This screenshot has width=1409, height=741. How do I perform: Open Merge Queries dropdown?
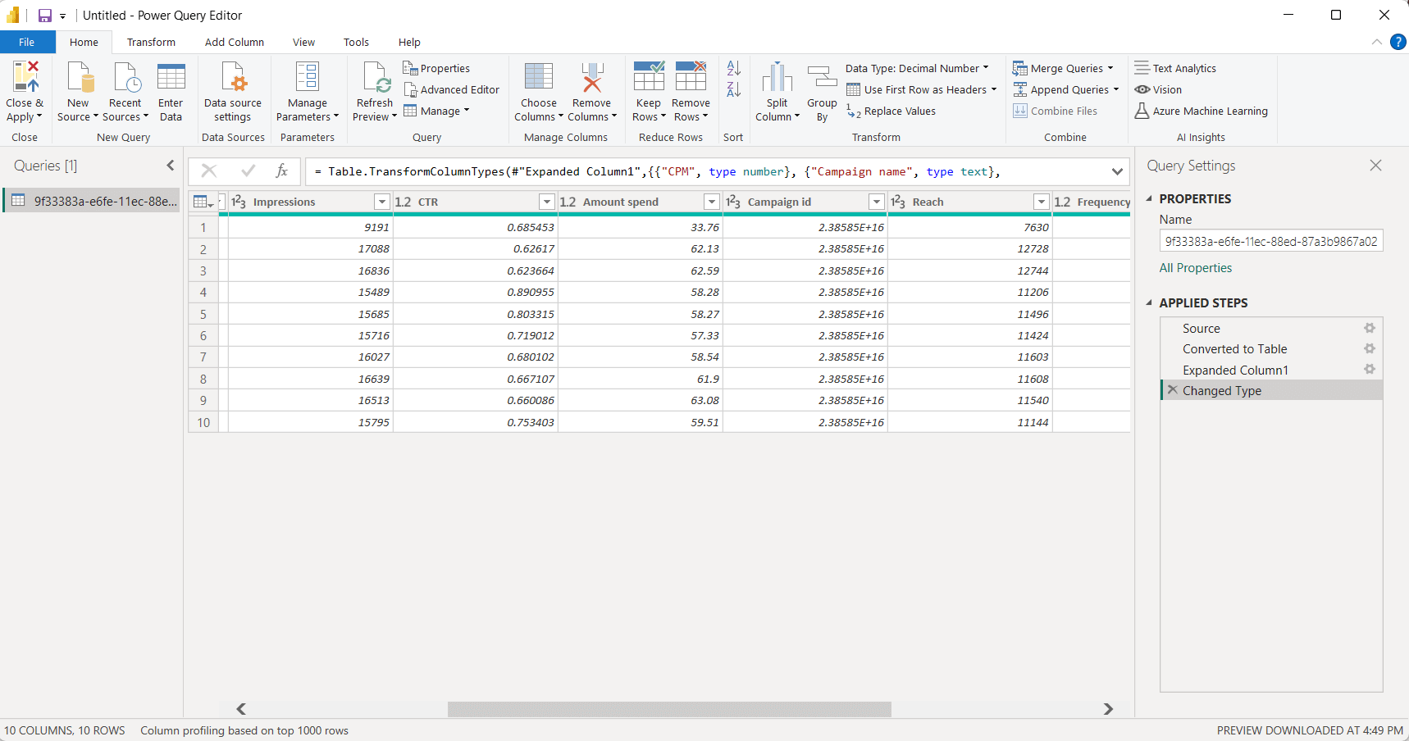click(1064, 68)
